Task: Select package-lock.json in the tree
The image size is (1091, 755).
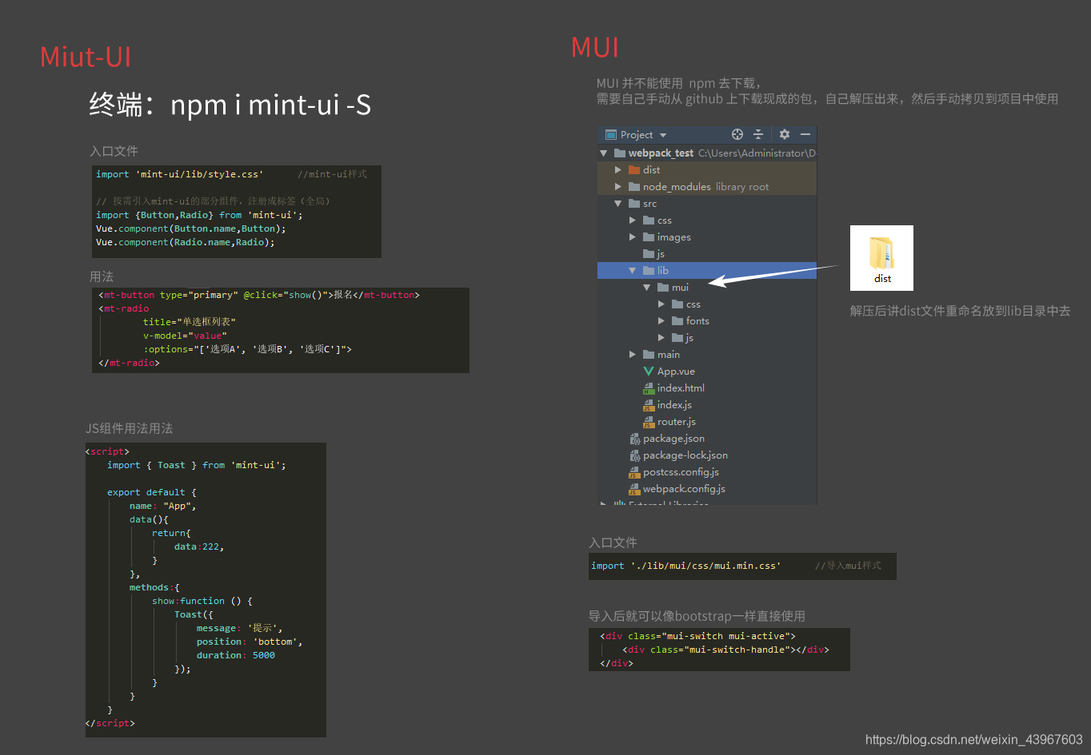Action: tap(685, 455)
